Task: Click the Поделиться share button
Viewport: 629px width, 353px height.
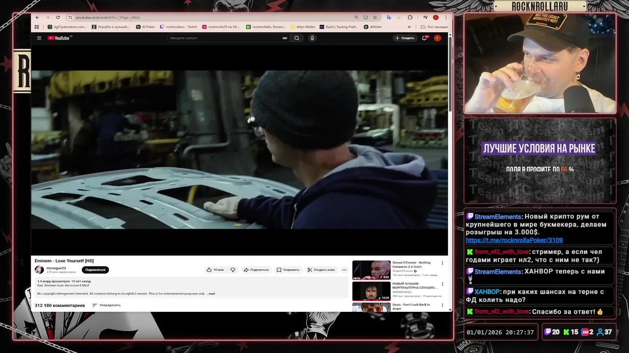Action: (256, 270)
